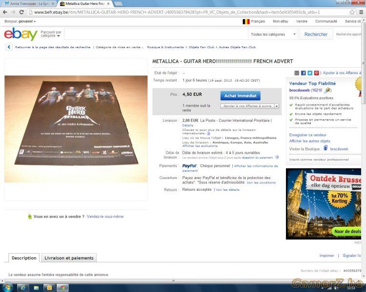Open the Français language selector
This screenshot has height=292, width=366.
[258, 21]
